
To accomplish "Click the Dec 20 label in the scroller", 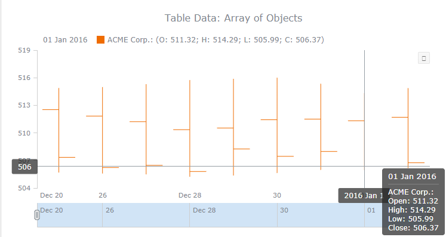I will click(51, 210).
